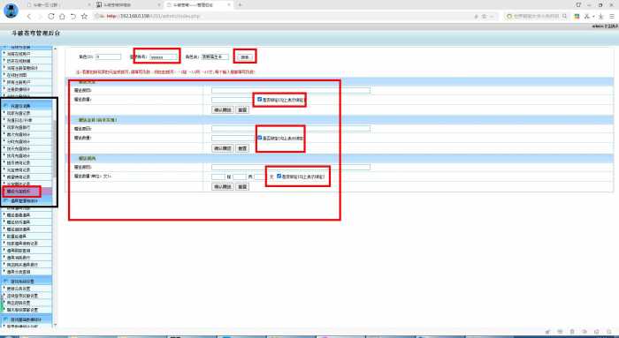619x338 pixels.
Task: Switch to the first browser tab
Action: [x=57, y=4]
